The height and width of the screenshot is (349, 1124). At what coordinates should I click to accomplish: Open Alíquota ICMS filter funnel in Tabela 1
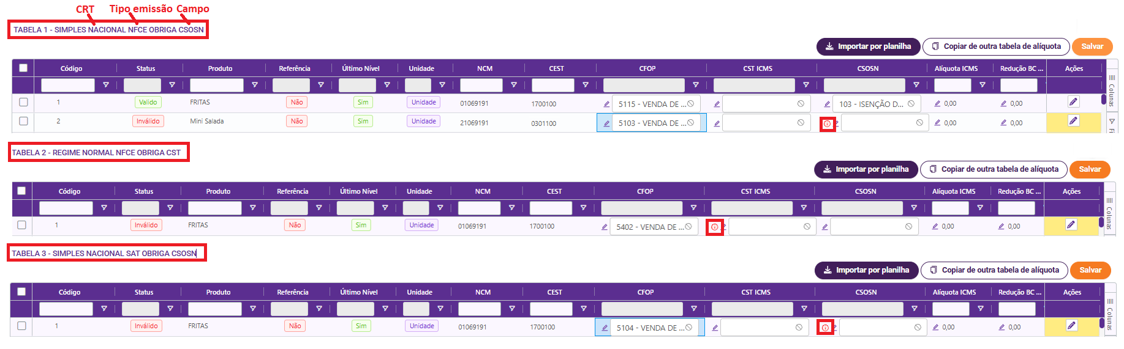983,85
